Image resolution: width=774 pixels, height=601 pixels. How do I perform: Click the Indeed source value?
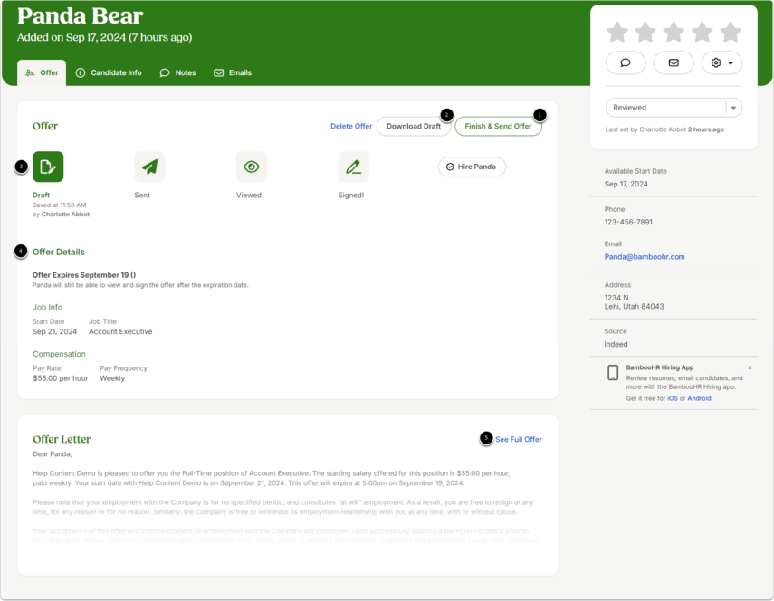[x=616, y=345]
